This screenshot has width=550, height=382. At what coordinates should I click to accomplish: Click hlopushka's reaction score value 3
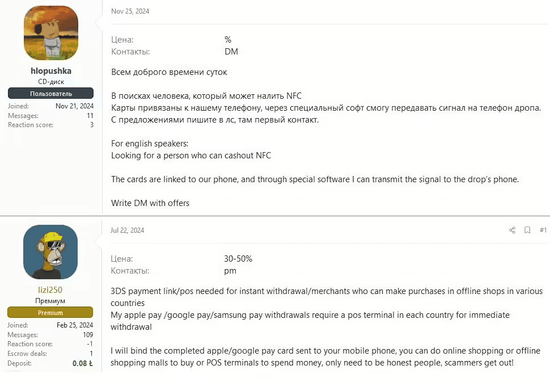coord(91,125)
